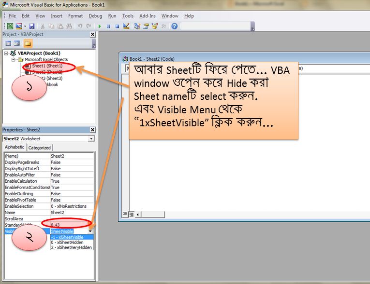Collapse the VBAProject (Book1) tree node
This screenshot has height=284, width=370.
6,54
